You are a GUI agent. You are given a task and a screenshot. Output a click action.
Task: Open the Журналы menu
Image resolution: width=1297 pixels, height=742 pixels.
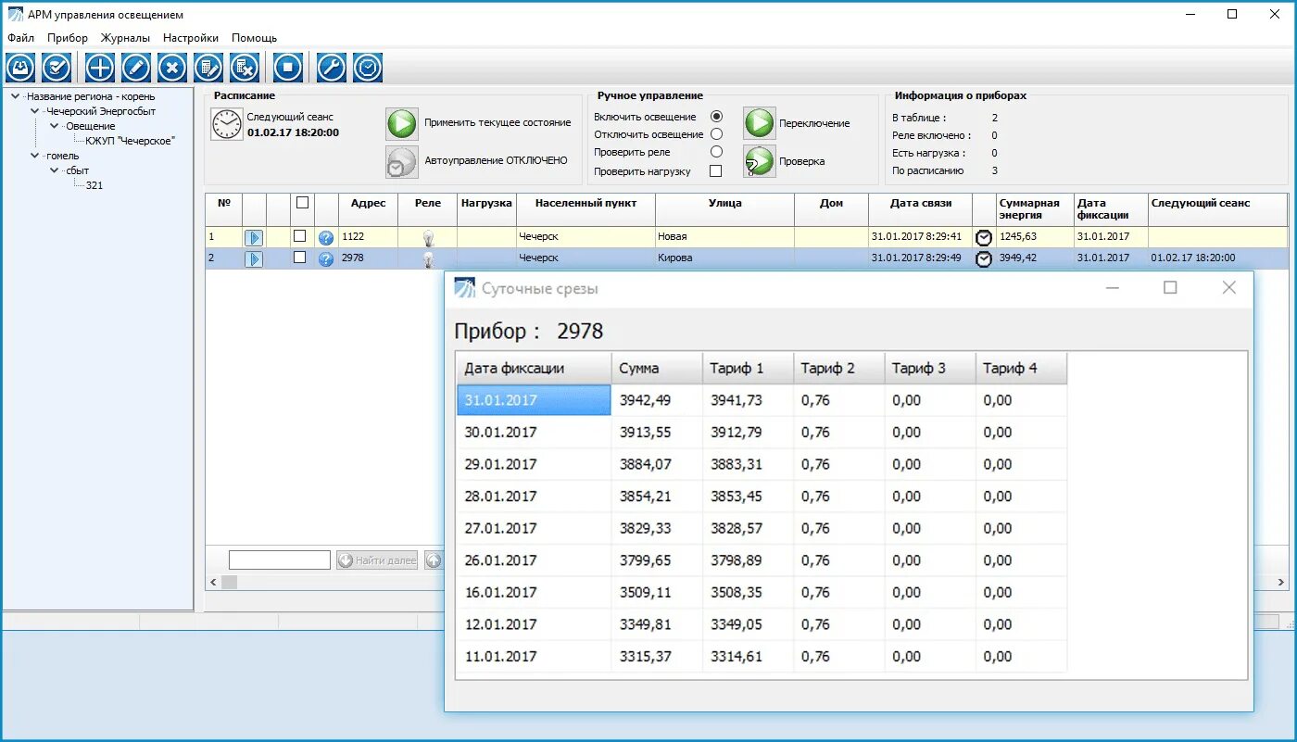(x=125, y=38)
